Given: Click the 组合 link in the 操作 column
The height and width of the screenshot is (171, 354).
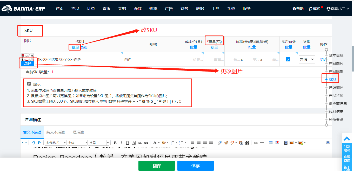Looking at the screenshot, I should 324,60.
